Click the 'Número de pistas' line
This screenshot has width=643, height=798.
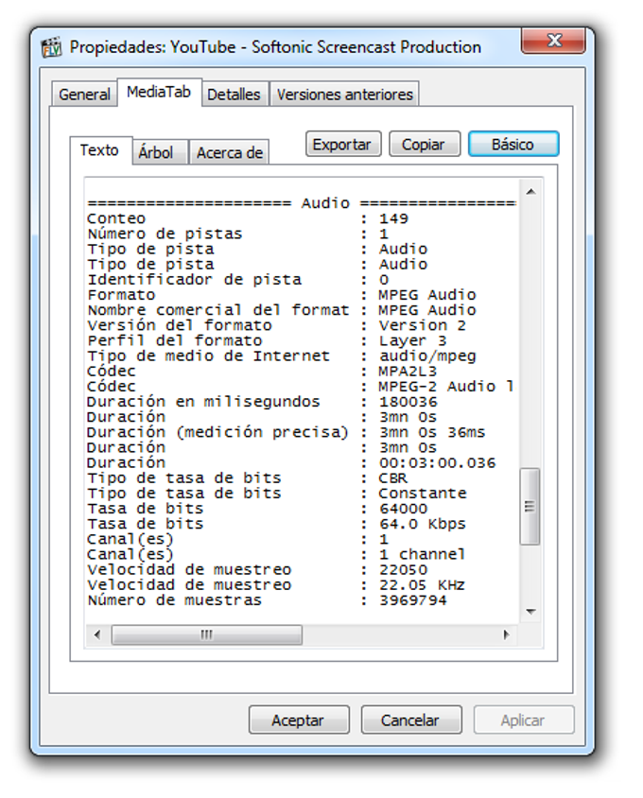[x=237, y=234]
